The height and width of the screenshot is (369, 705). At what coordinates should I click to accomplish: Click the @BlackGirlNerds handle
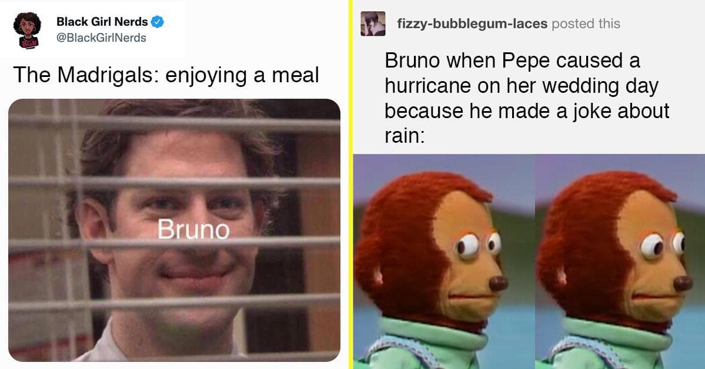click(x=101, y=38)
